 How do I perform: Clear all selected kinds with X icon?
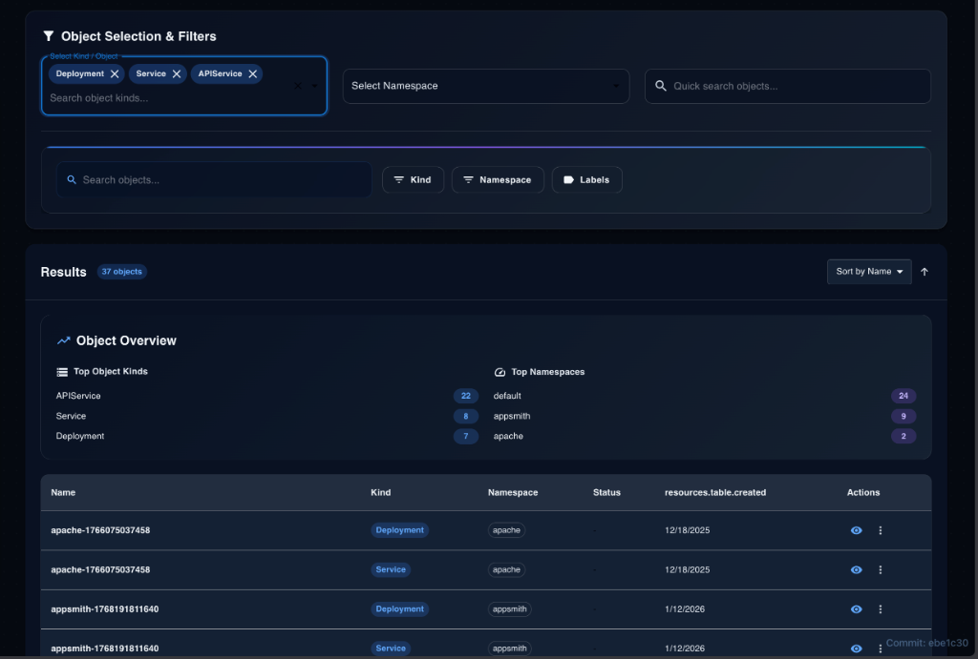point(297,86)
